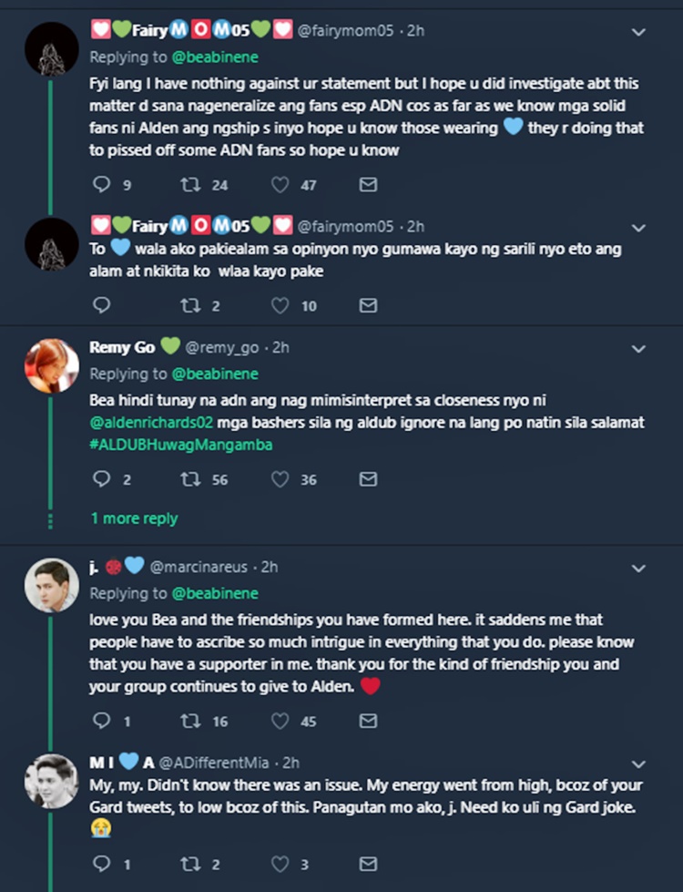Show the 1 more reply thread

[134, 518]
